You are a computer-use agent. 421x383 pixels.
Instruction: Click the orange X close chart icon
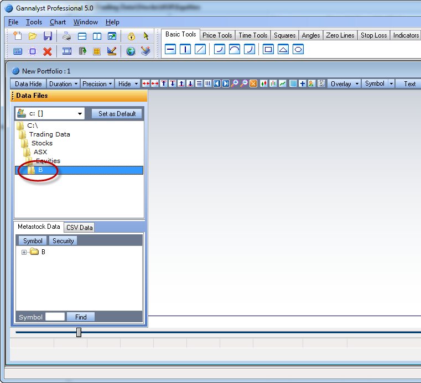253,83
